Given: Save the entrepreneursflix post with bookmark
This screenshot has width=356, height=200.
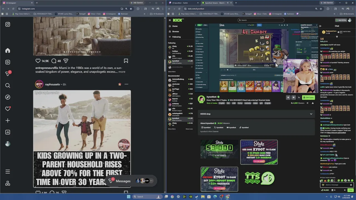Looking at the screenshot, I should point(126,61).
